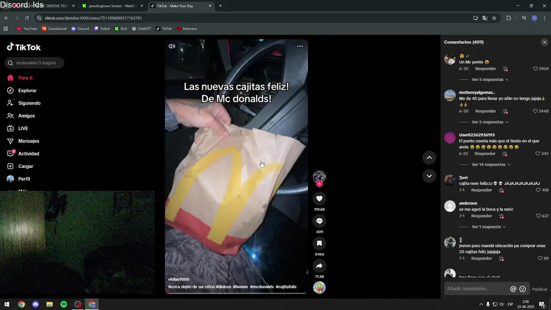Image resolution: width=551 pixels, height=310 pixels.
Task: Open Chrome extensions puzzle icon
Action: click(x=509, y=18)
